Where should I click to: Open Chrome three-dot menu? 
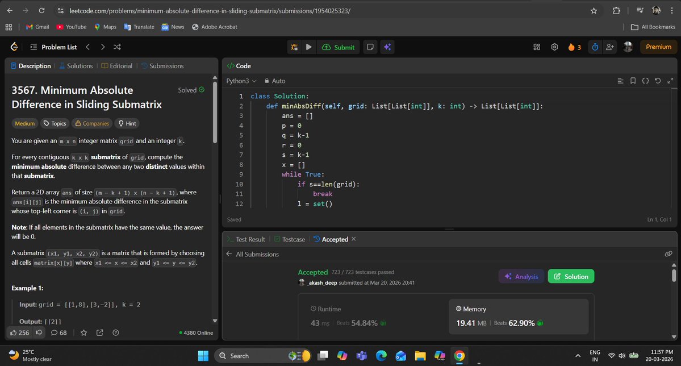coord(672,10)
